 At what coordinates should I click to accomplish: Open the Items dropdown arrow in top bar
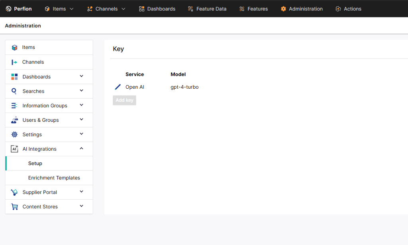click(72, 9)
